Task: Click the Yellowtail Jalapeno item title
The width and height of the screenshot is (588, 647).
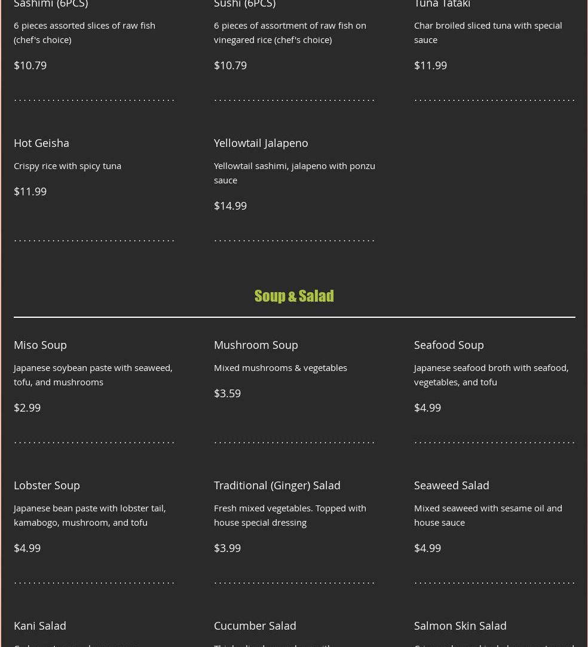Action: (261, 143)
